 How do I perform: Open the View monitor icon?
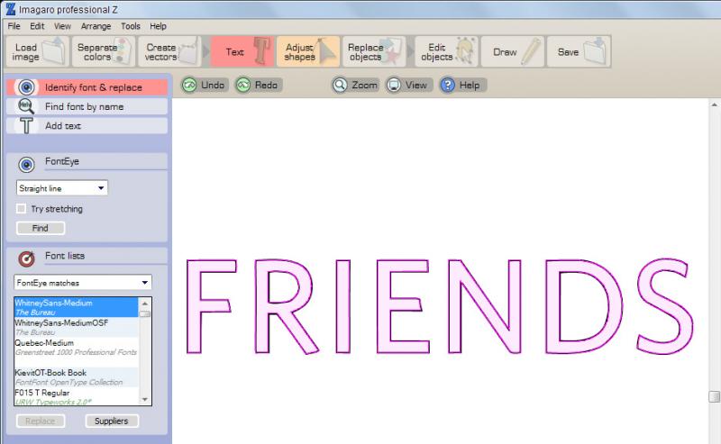pos(394,85)
